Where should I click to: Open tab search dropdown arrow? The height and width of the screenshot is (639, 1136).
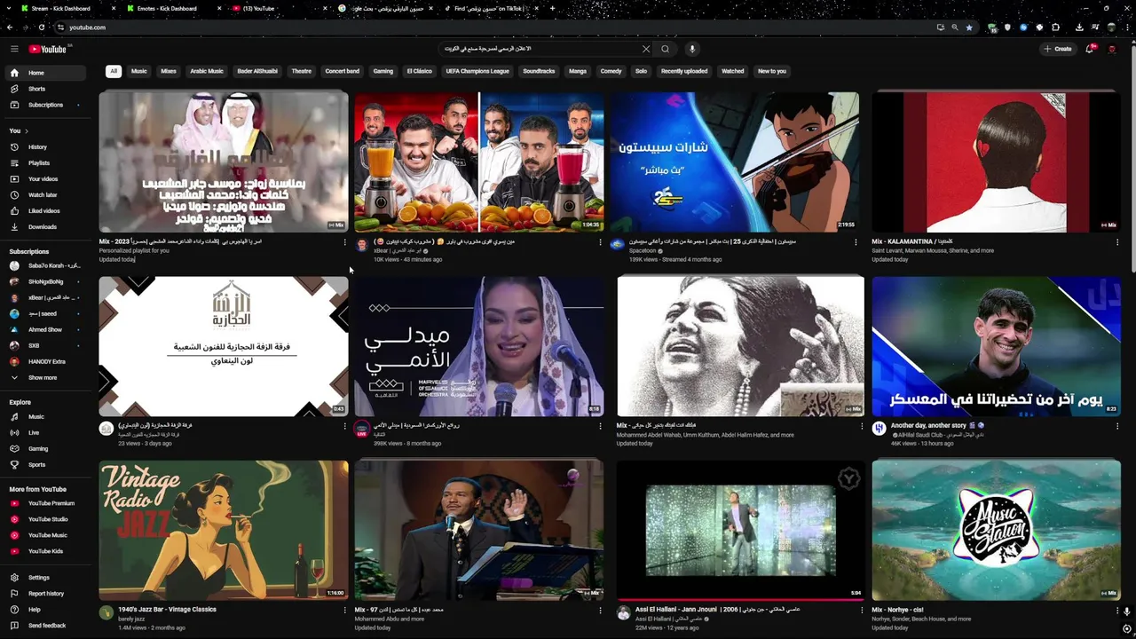(7, 9)
